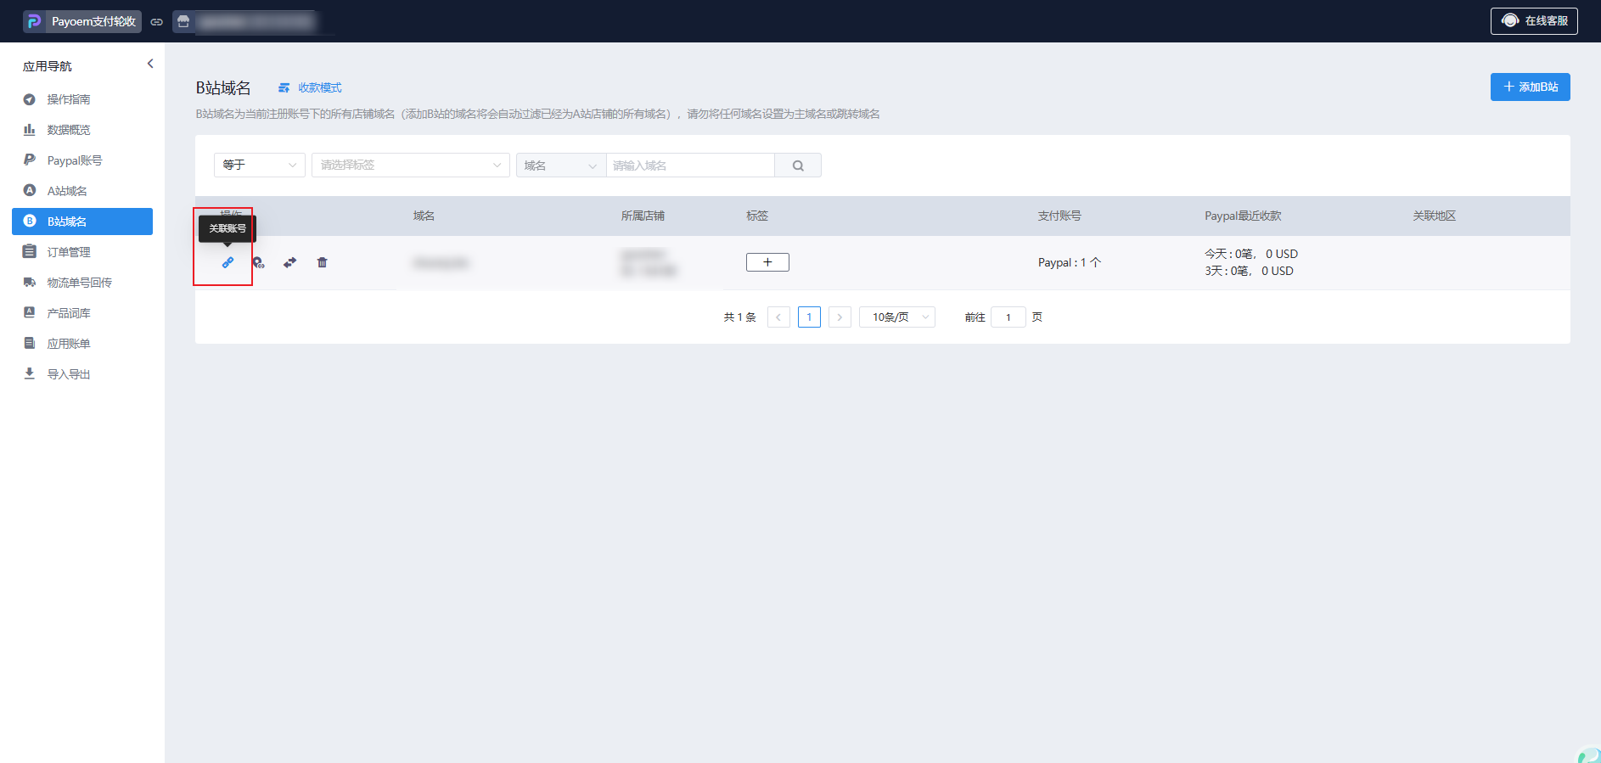Click the chain link icon in the top bar
Viewport: 1601px width, 763px height.
tap(156, 22)
